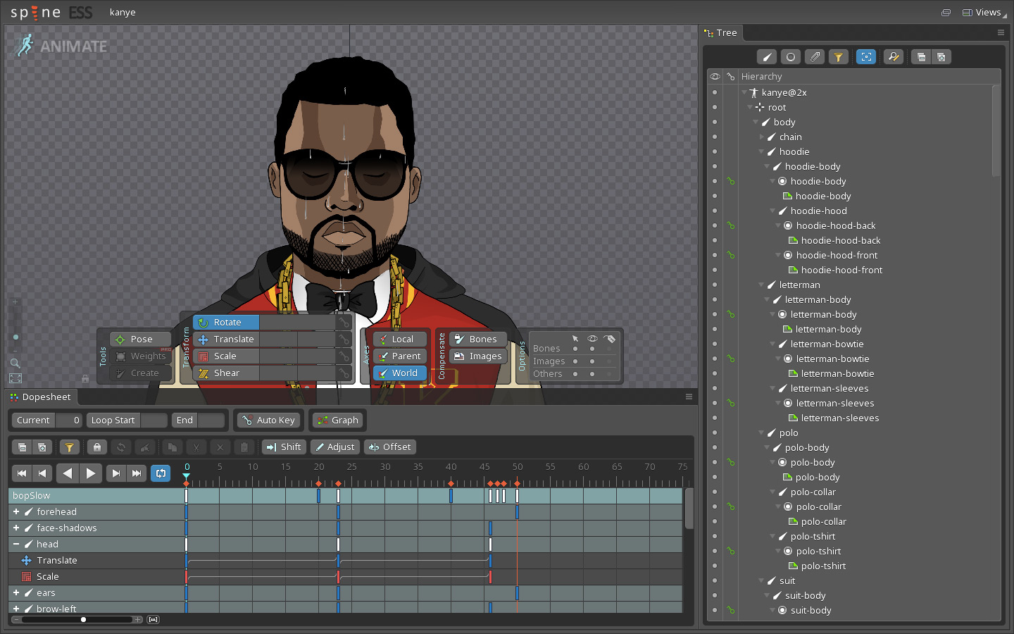Collapse head row in dopesheet
This screenshot has width=1014, height=634.
pos(16,545)
